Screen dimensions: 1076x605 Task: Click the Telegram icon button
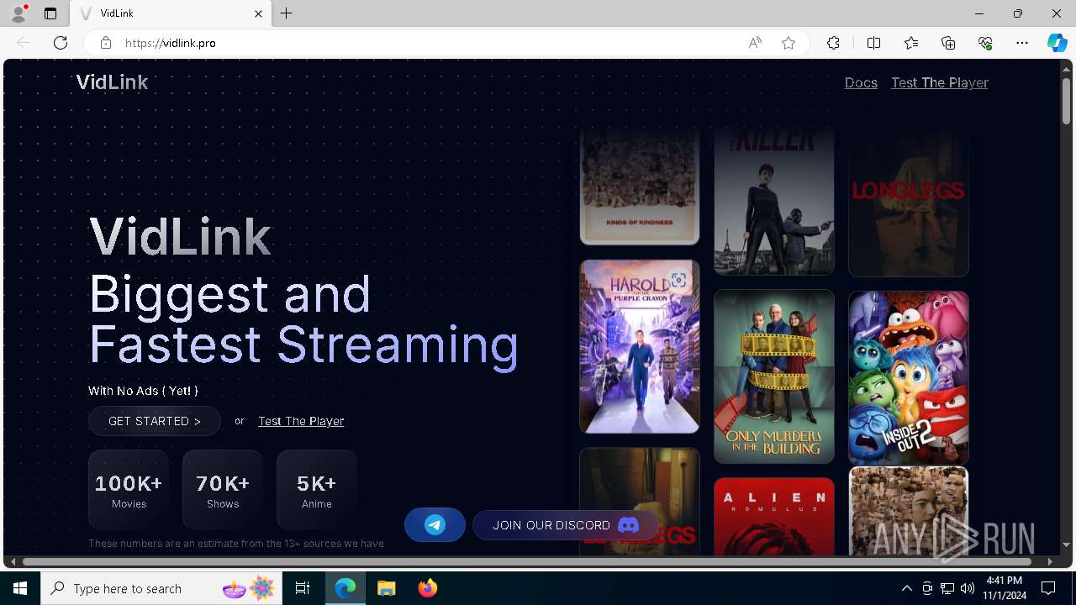tap(435, 525)
